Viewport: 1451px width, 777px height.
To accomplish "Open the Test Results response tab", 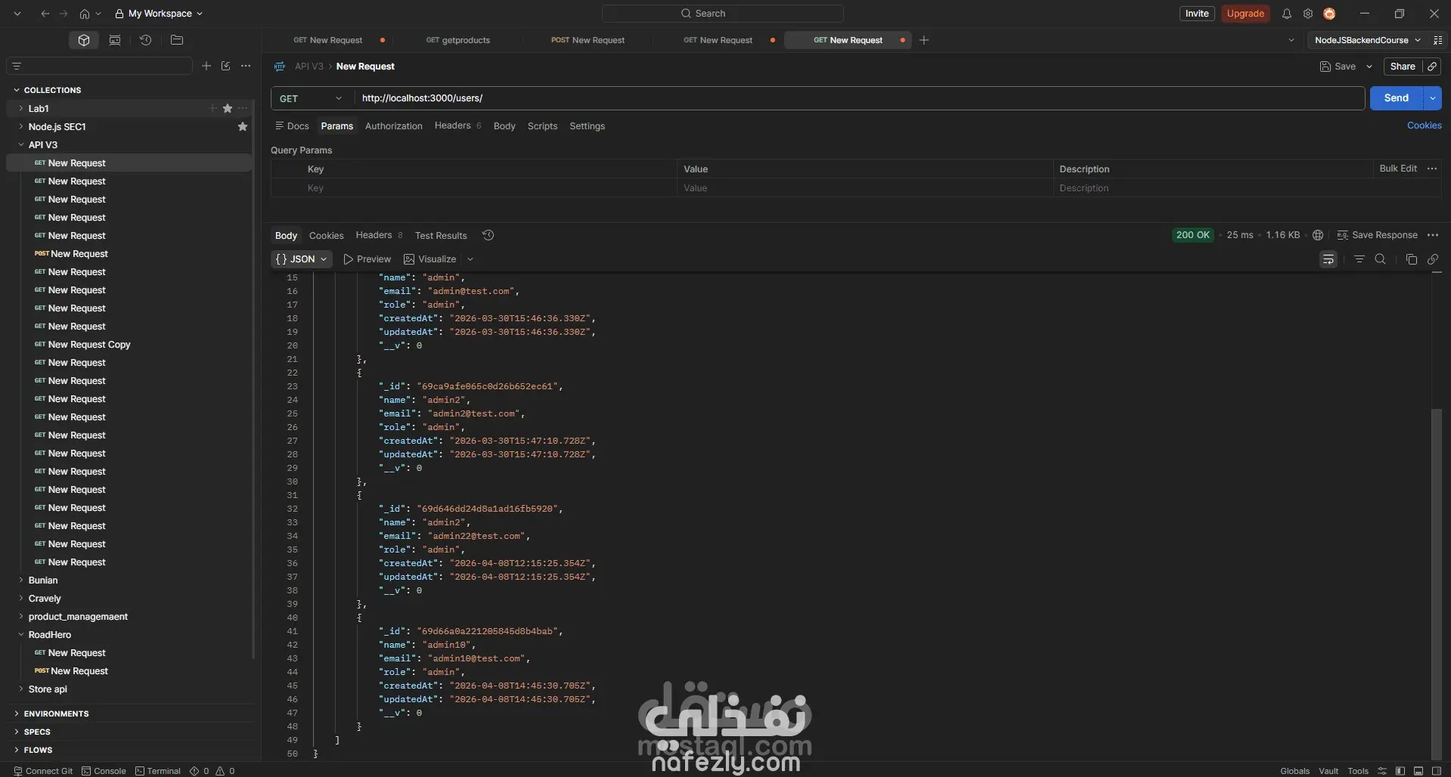I will click(441, 236).
